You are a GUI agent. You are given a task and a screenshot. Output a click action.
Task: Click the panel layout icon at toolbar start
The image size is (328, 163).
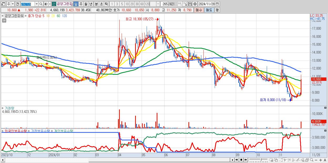[x=3, y=4]
